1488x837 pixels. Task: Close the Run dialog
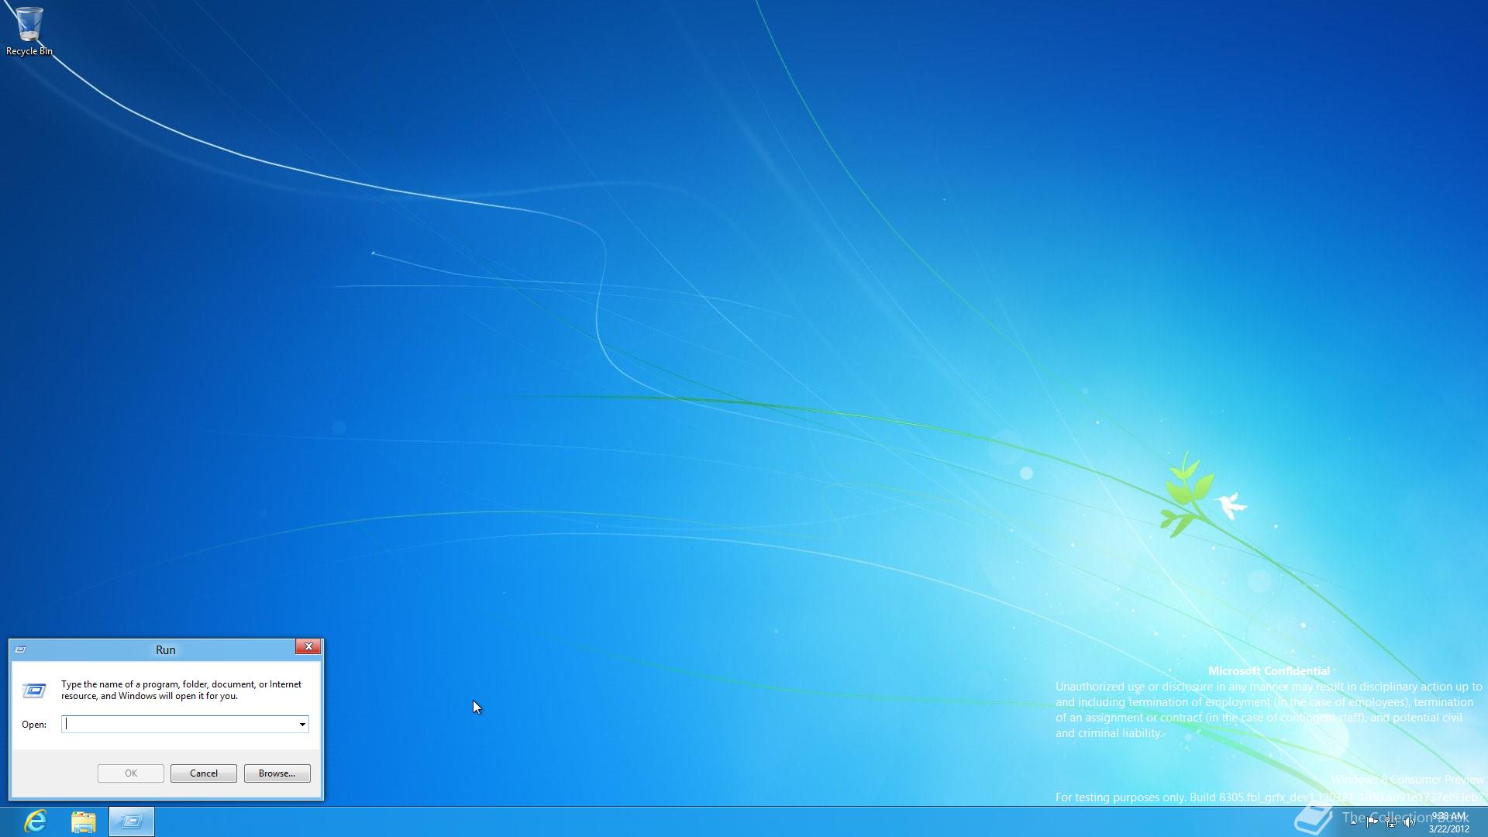pos(308,646)
